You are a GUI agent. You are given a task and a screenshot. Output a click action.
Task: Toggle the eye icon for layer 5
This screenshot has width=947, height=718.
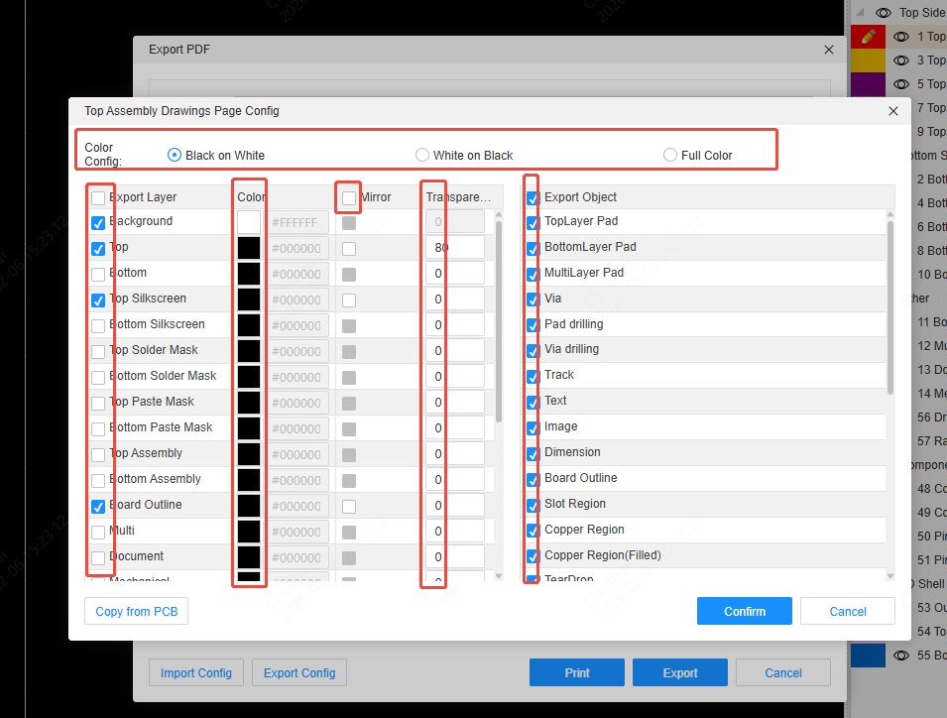click(x=901, y=84)
